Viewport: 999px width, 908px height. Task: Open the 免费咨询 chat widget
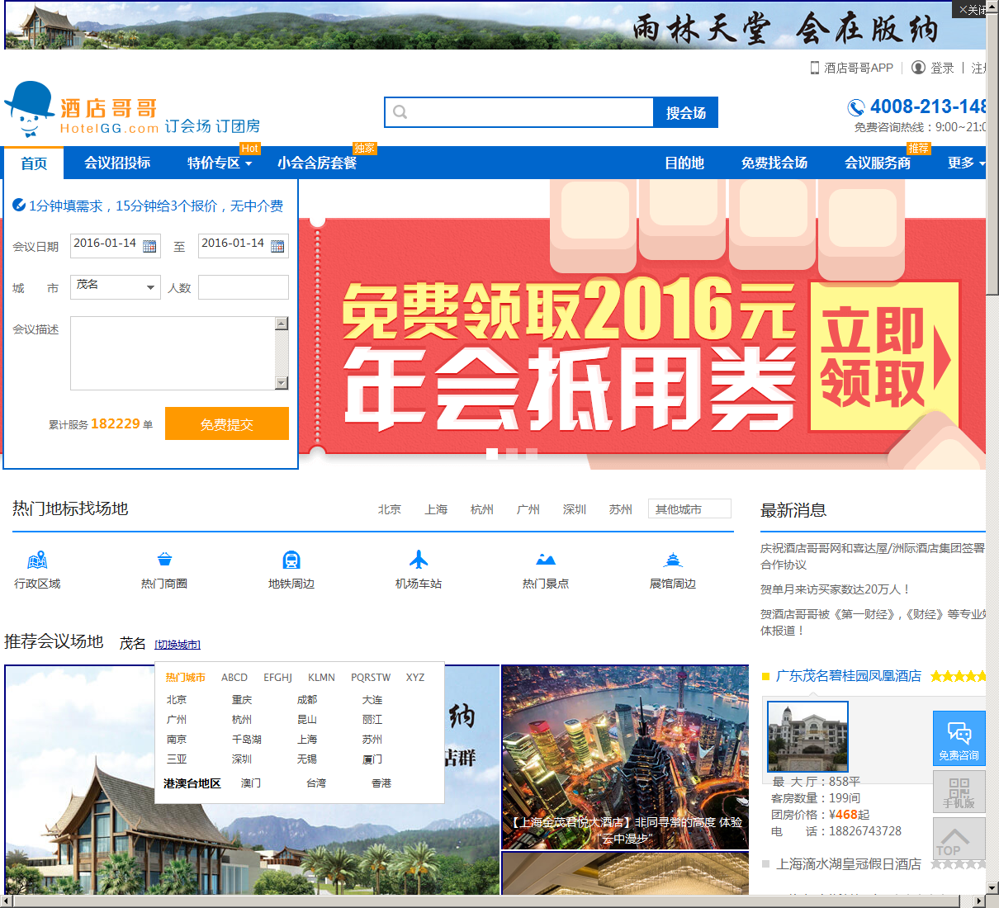[x=959, y=738]
